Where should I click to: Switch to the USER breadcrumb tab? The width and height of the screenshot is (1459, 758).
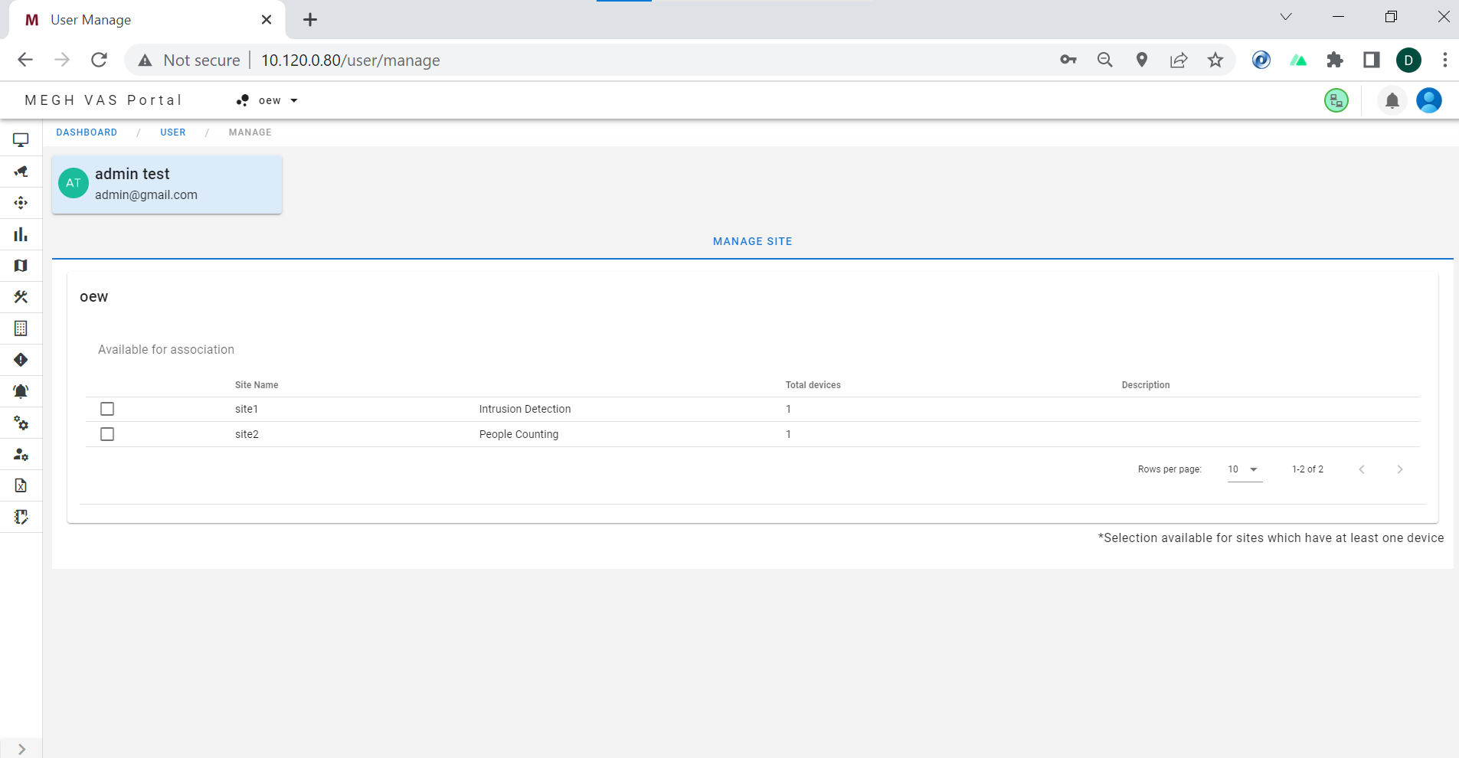pyautogui.click(x=173, y=132)
